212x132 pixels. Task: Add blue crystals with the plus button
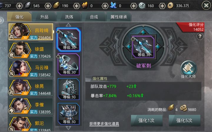[134, 6]
